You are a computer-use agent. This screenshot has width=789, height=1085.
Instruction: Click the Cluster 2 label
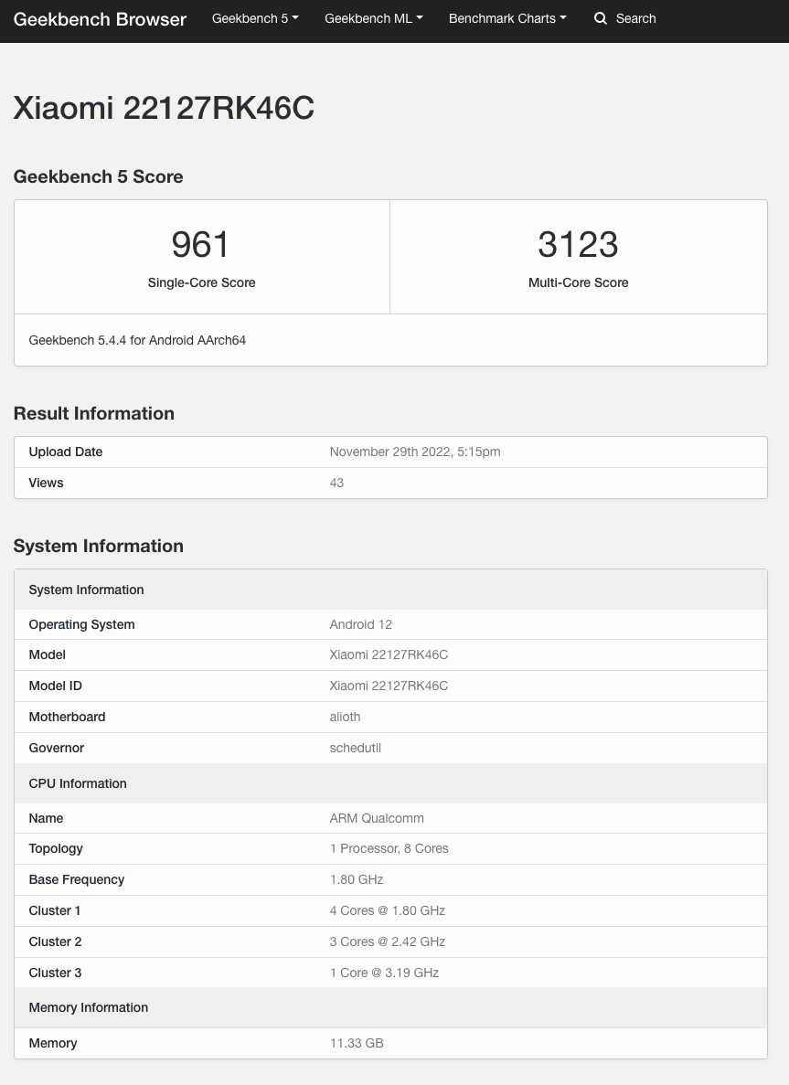(55, 941)
